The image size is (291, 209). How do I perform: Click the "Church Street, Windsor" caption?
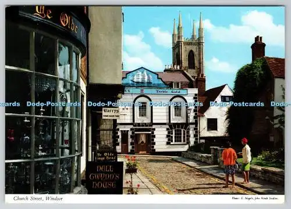(x=38, y=199)
